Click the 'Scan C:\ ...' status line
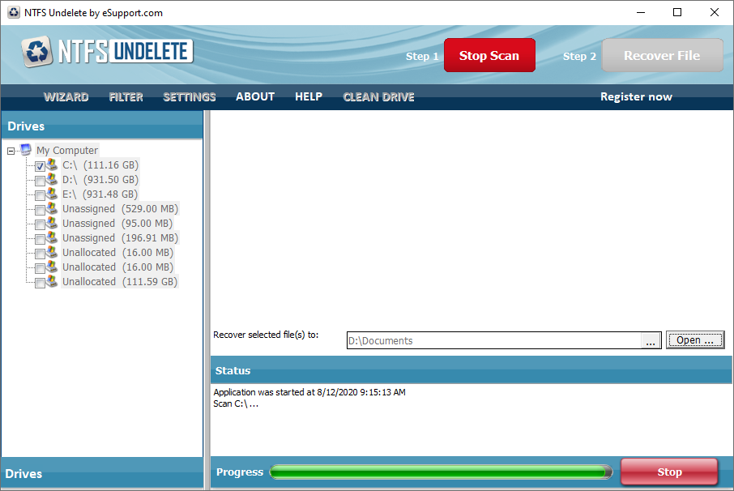 [236, 403]
